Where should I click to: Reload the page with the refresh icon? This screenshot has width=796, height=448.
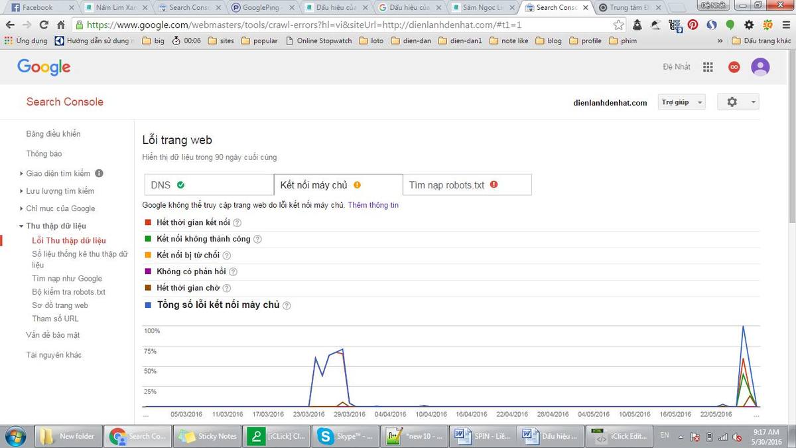coord(44,25)
